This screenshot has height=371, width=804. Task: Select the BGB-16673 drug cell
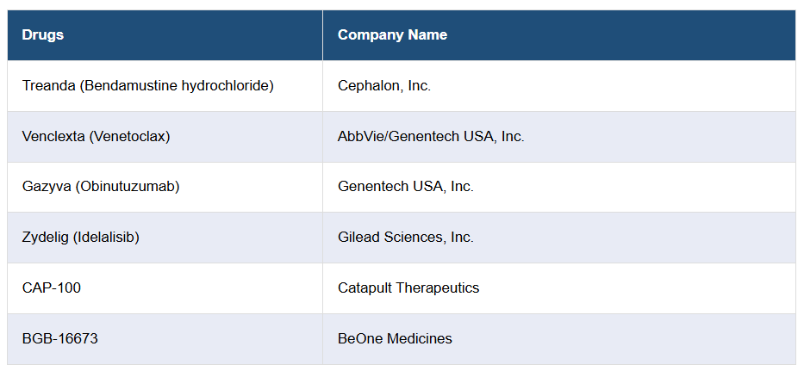tap(60, 339)
